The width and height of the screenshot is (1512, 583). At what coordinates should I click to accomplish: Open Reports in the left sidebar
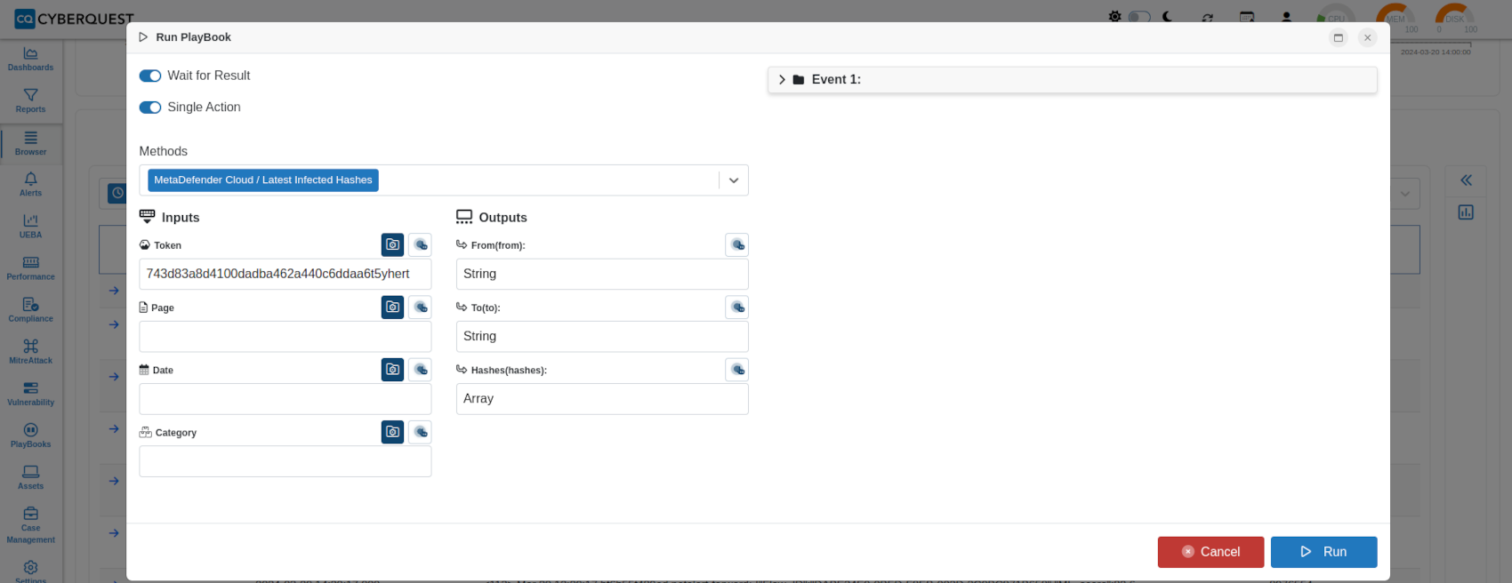point(30,100)
